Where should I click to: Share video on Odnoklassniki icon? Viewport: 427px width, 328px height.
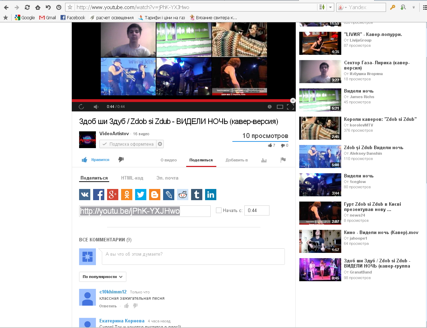[x=127, y=195]
